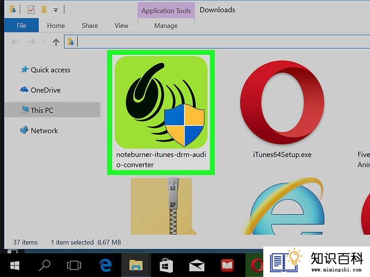Select the Internet Explorer file icon

point(283,206)
